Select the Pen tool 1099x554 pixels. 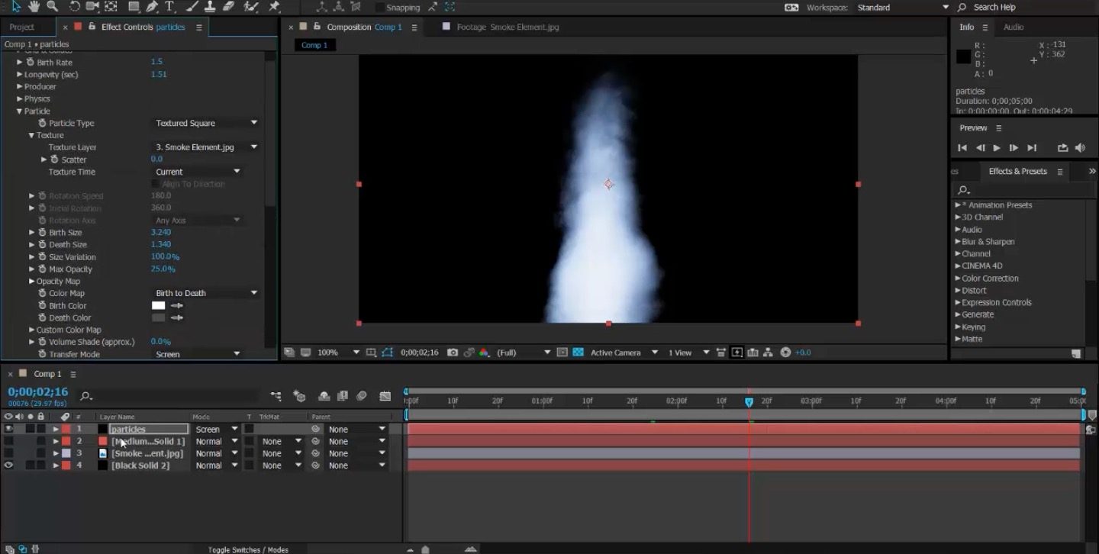coord(152,7)
